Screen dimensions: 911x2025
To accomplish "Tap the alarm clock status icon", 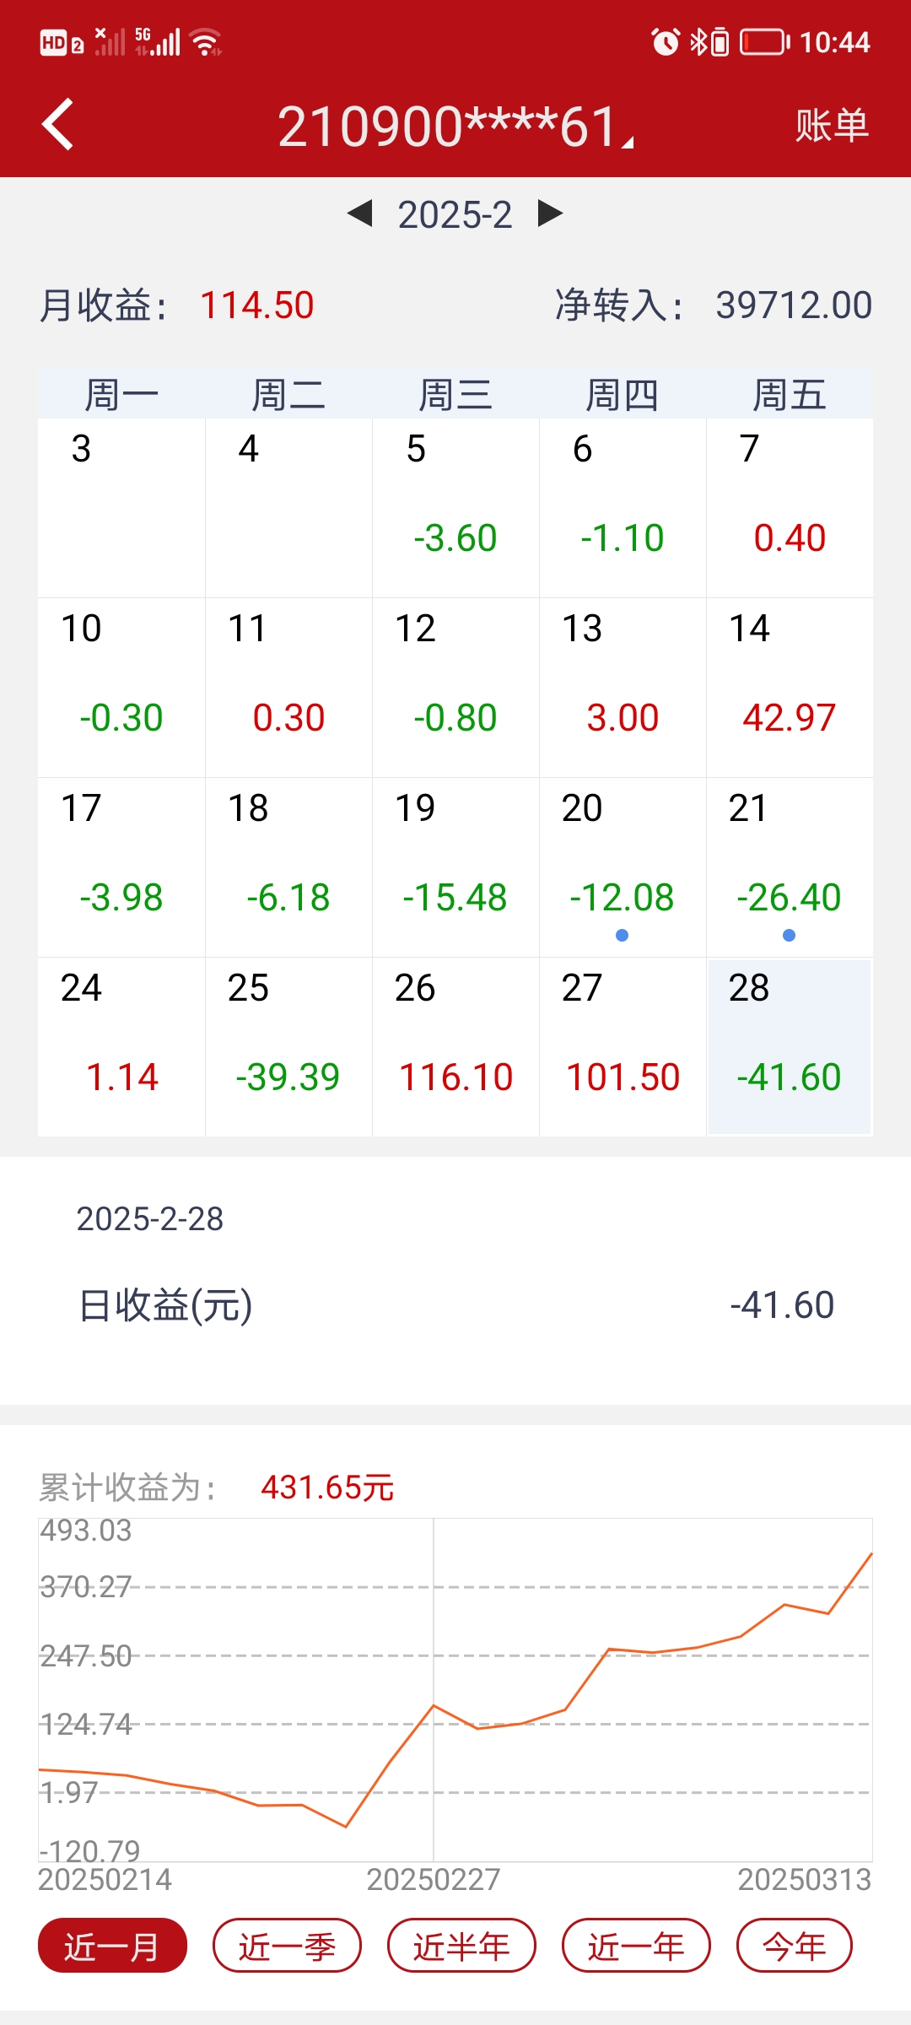I will [x=666, y=41].
